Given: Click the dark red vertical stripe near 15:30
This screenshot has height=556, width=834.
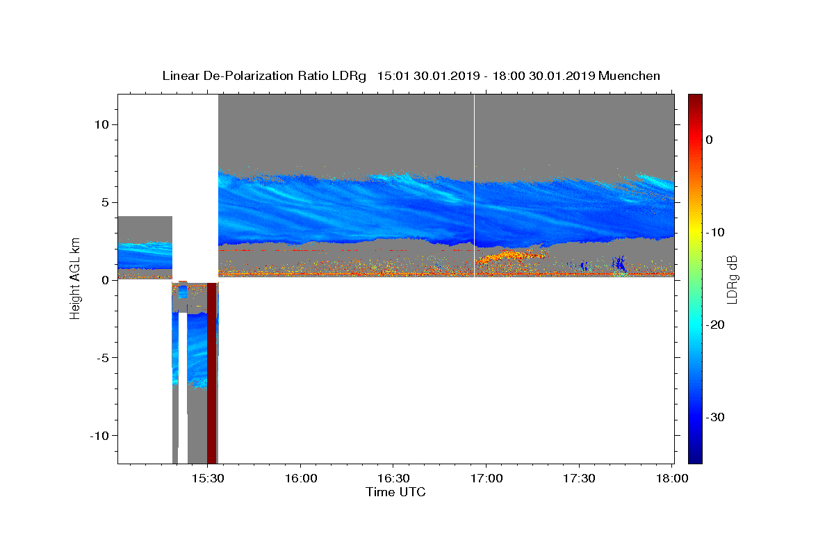Looking at the screenshot, I should click(x=212, y=372).
